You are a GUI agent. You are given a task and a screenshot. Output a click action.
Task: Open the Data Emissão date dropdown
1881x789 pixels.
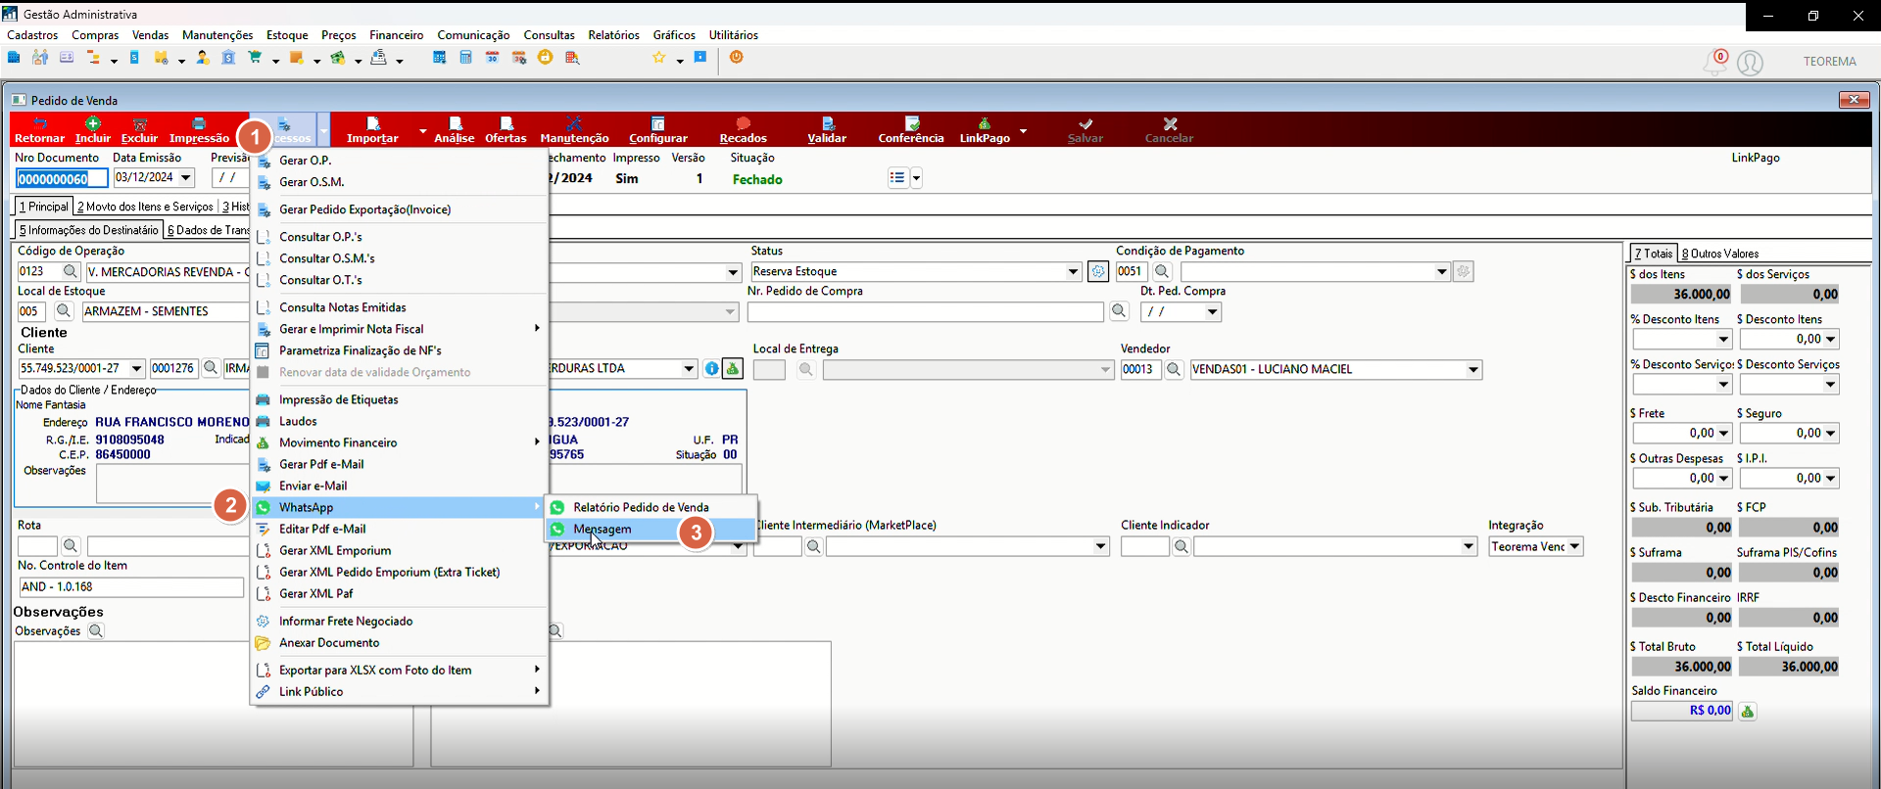(x=186, y=177)
